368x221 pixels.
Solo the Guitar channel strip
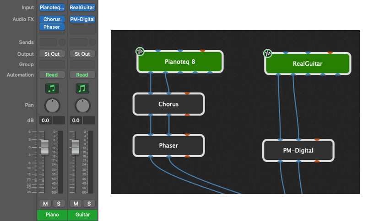(89, 204)
